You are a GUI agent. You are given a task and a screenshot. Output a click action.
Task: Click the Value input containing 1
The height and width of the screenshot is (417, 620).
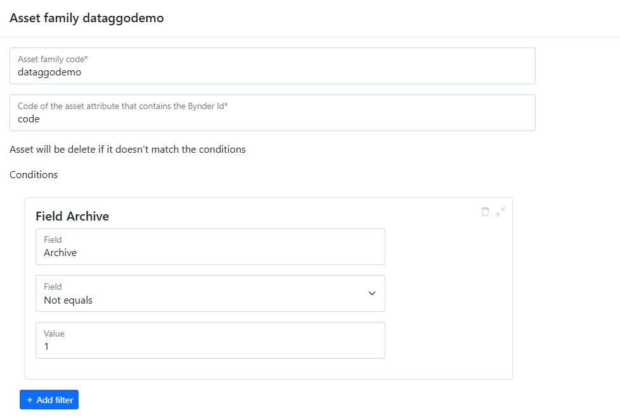click(210, 340)
